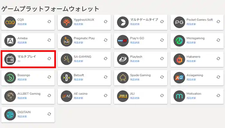Refresh the Ameba wallet balance icon

click(x=49, y=40)
